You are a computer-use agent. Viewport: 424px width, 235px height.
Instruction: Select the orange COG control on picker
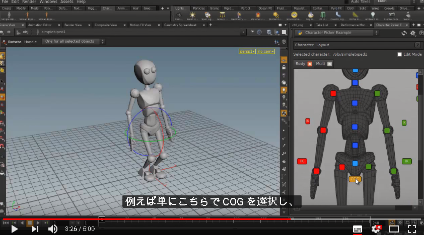click(355, 179)
